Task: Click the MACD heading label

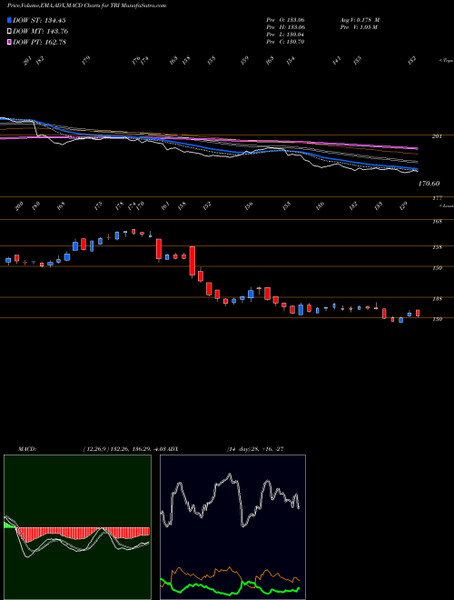Action: point(26,449)
